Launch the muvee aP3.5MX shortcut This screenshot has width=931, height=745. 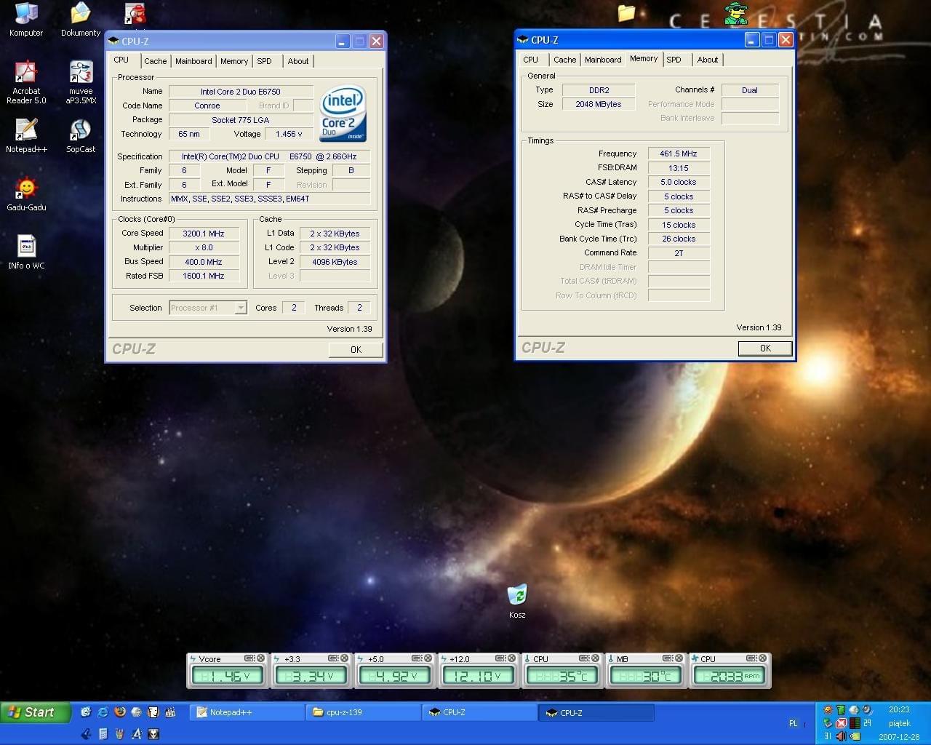81,82
